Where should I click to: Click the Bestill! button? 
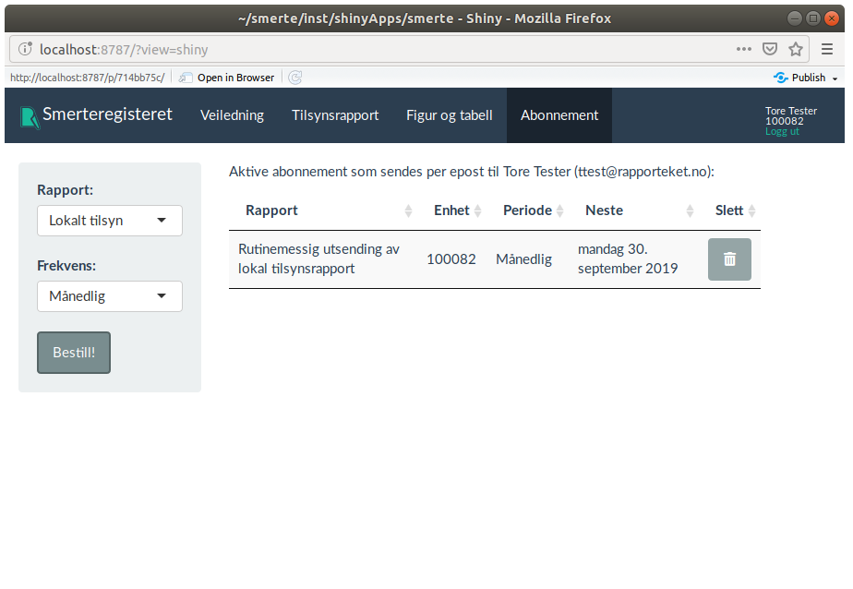(74, 353)
